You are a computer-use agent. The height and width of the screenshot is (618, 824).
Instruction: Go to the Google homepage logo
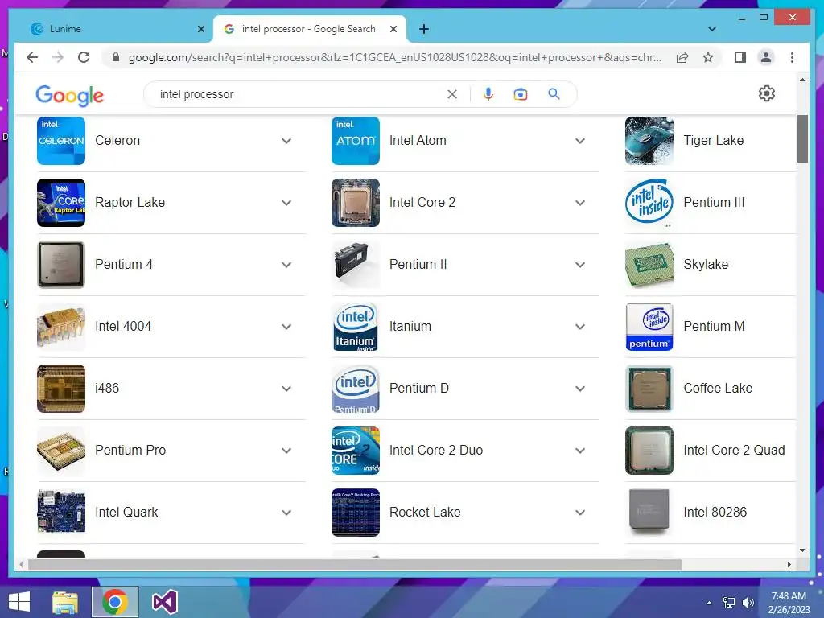coord(69,95)
